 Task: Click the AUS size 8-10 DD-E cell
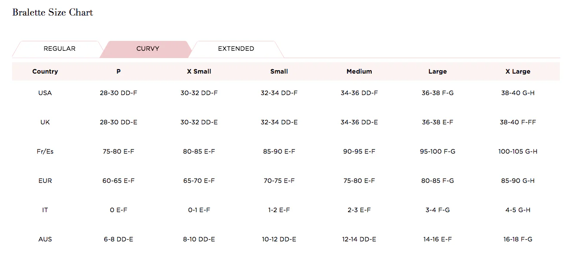[x=199, y=239]
